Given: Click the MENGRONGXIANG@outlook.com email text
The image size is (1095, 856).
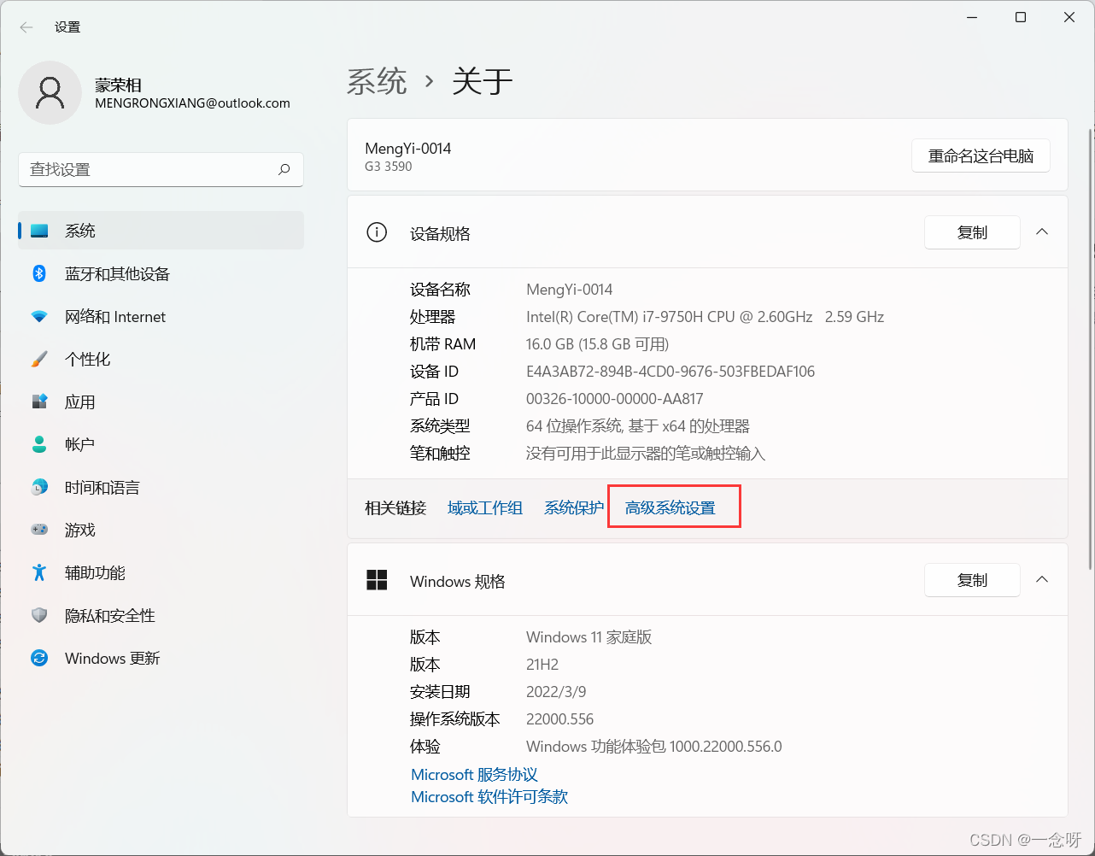Looking at the screenshot, I should click(192, 103).
